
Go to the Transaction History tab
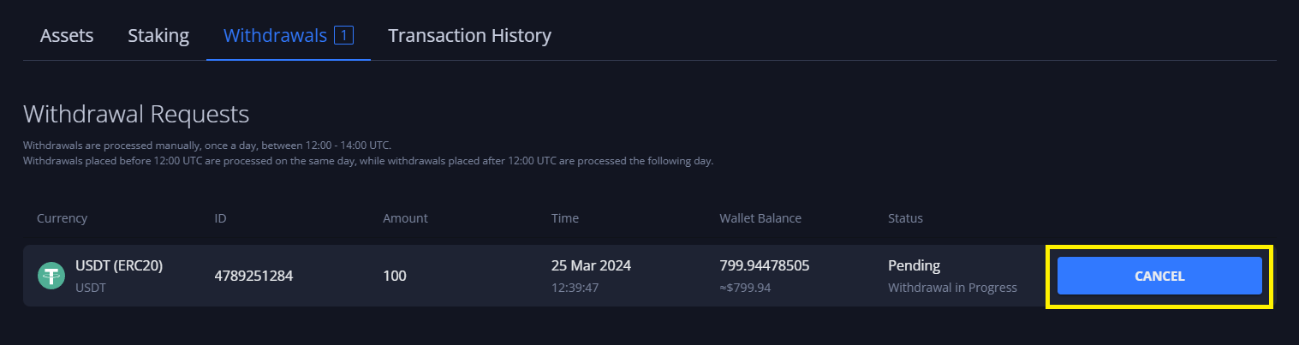469,36
